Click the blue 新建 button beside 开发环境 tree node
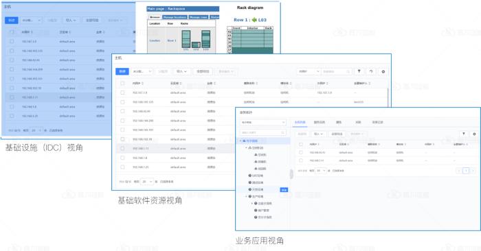 [284, 190]
